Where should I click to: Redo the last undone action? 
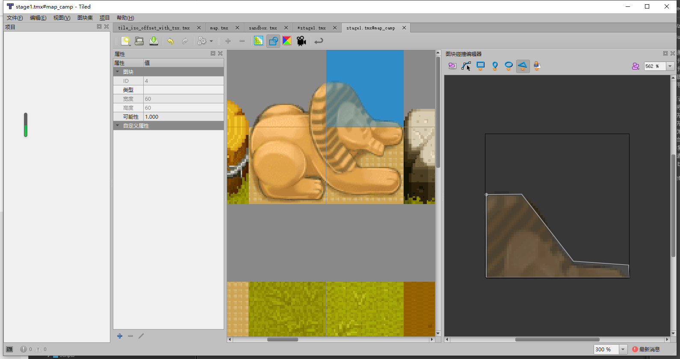(x=185, y=41)
